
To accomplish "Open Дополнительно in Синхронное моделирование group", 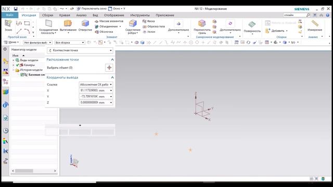I will click(x=230, y=26).
